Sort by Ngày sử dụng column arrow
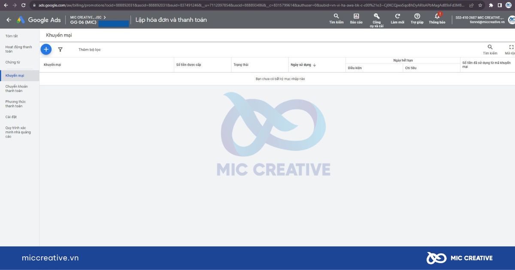515x270 pixels. point(315,65)
